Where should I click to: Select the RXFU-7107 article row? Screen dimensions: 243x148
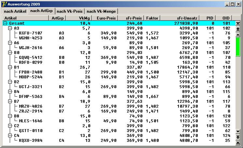(x=30, y=33)
